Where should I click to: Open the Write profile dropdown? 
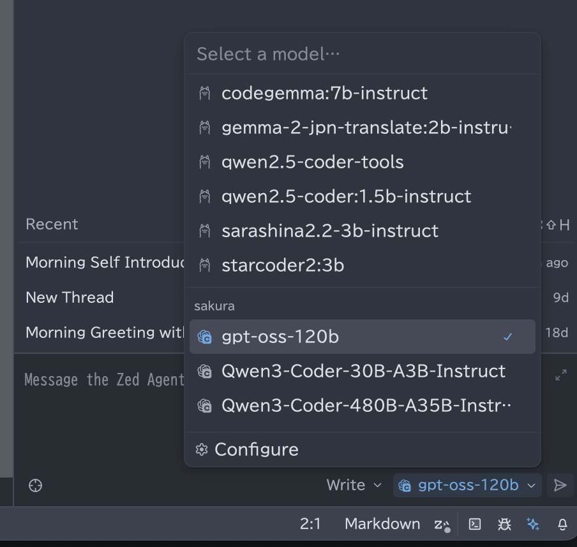tap(354, 485)
